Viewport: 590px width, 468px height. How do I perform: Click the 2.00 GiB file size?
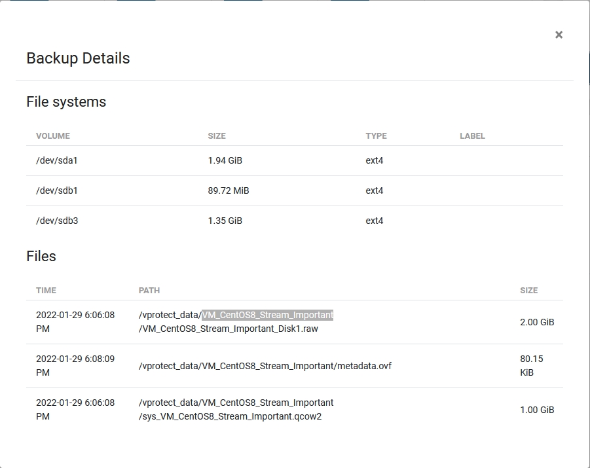click(537, 322)
